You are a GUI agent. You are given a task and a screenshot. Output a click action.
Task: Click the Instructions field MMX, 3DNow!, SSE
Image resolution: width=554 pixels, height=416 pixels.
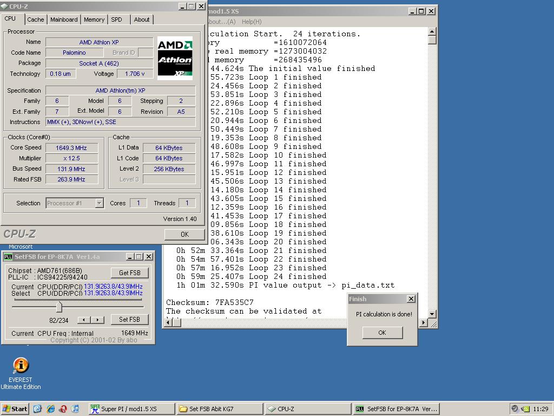coord(121,122)
